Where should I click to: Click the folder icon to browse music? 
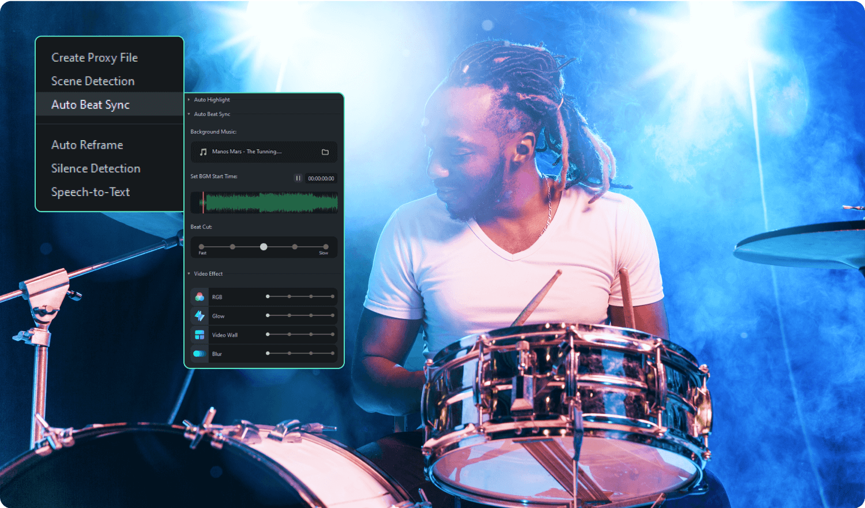[325, 152]
